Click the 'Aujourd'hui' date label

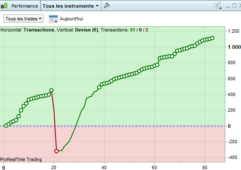(x=71, y=19)
